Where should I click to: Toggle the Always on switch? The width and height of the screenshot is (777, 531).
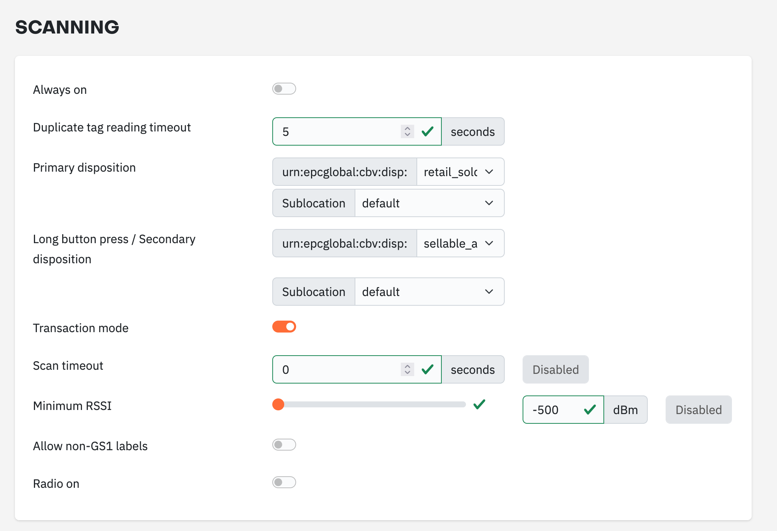coord(284,89)
